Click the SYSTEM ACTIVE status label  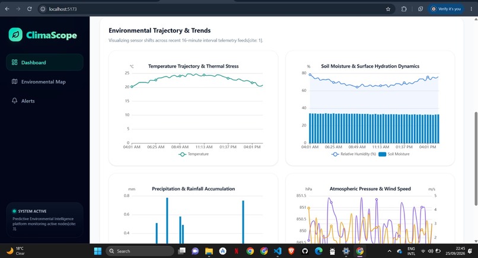[x=32, y=211]
